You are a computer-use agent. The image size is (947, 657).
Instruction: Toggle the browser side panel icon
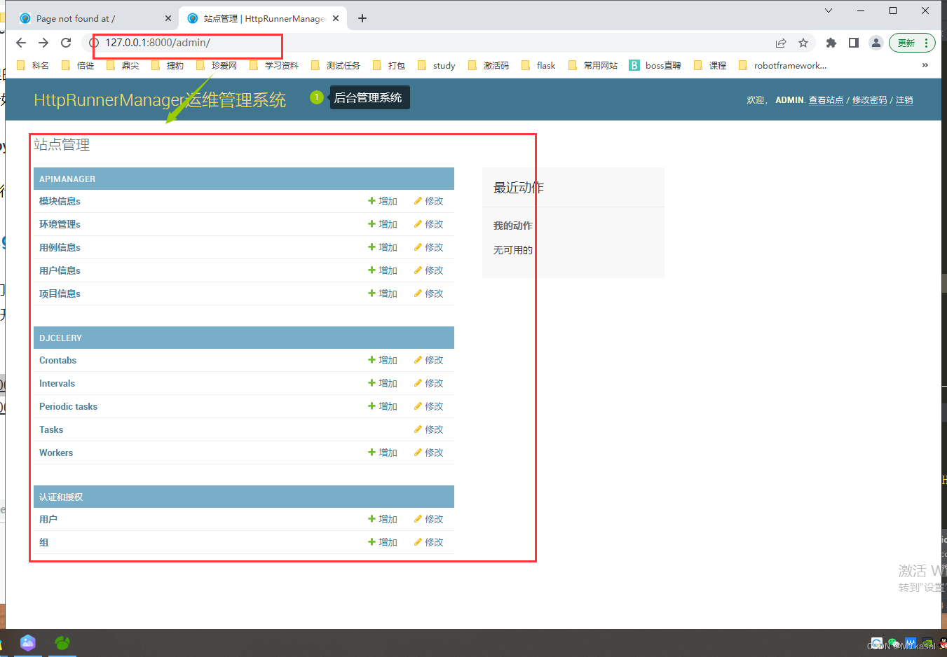coord(854,43)
